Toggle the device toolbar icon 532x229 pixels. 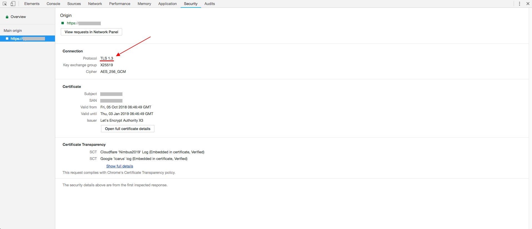pos(13,4)
